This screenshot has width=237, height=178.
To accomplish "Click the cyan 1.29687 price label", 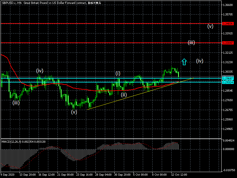I will click(228, 78).
